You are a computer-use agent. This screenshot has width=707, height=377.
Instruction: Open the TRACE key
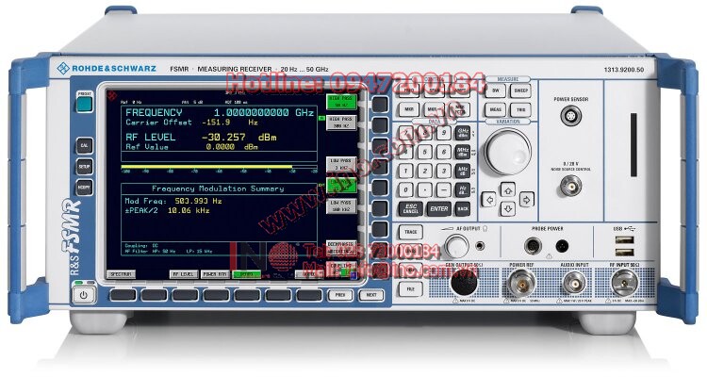coord(411,232)
